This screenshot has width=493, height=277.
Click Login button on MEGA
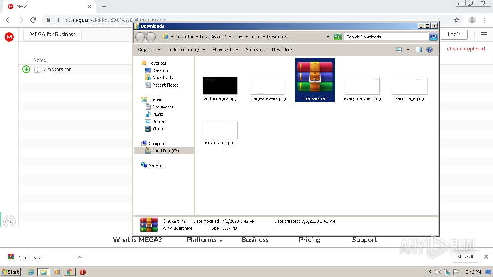click(454, 34)
